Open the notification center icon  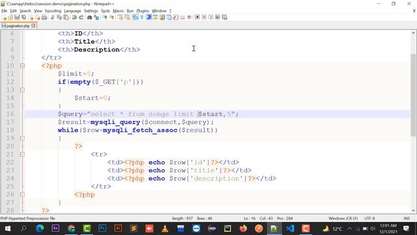[x=406, y=228]
